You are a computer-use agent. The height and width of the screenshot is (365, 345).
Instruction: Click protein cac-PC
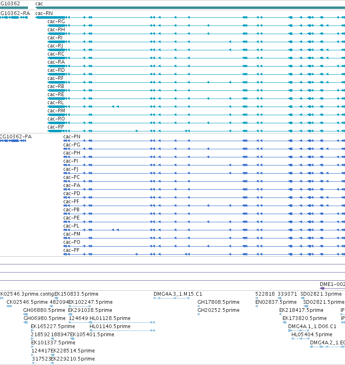coord(71,177)
